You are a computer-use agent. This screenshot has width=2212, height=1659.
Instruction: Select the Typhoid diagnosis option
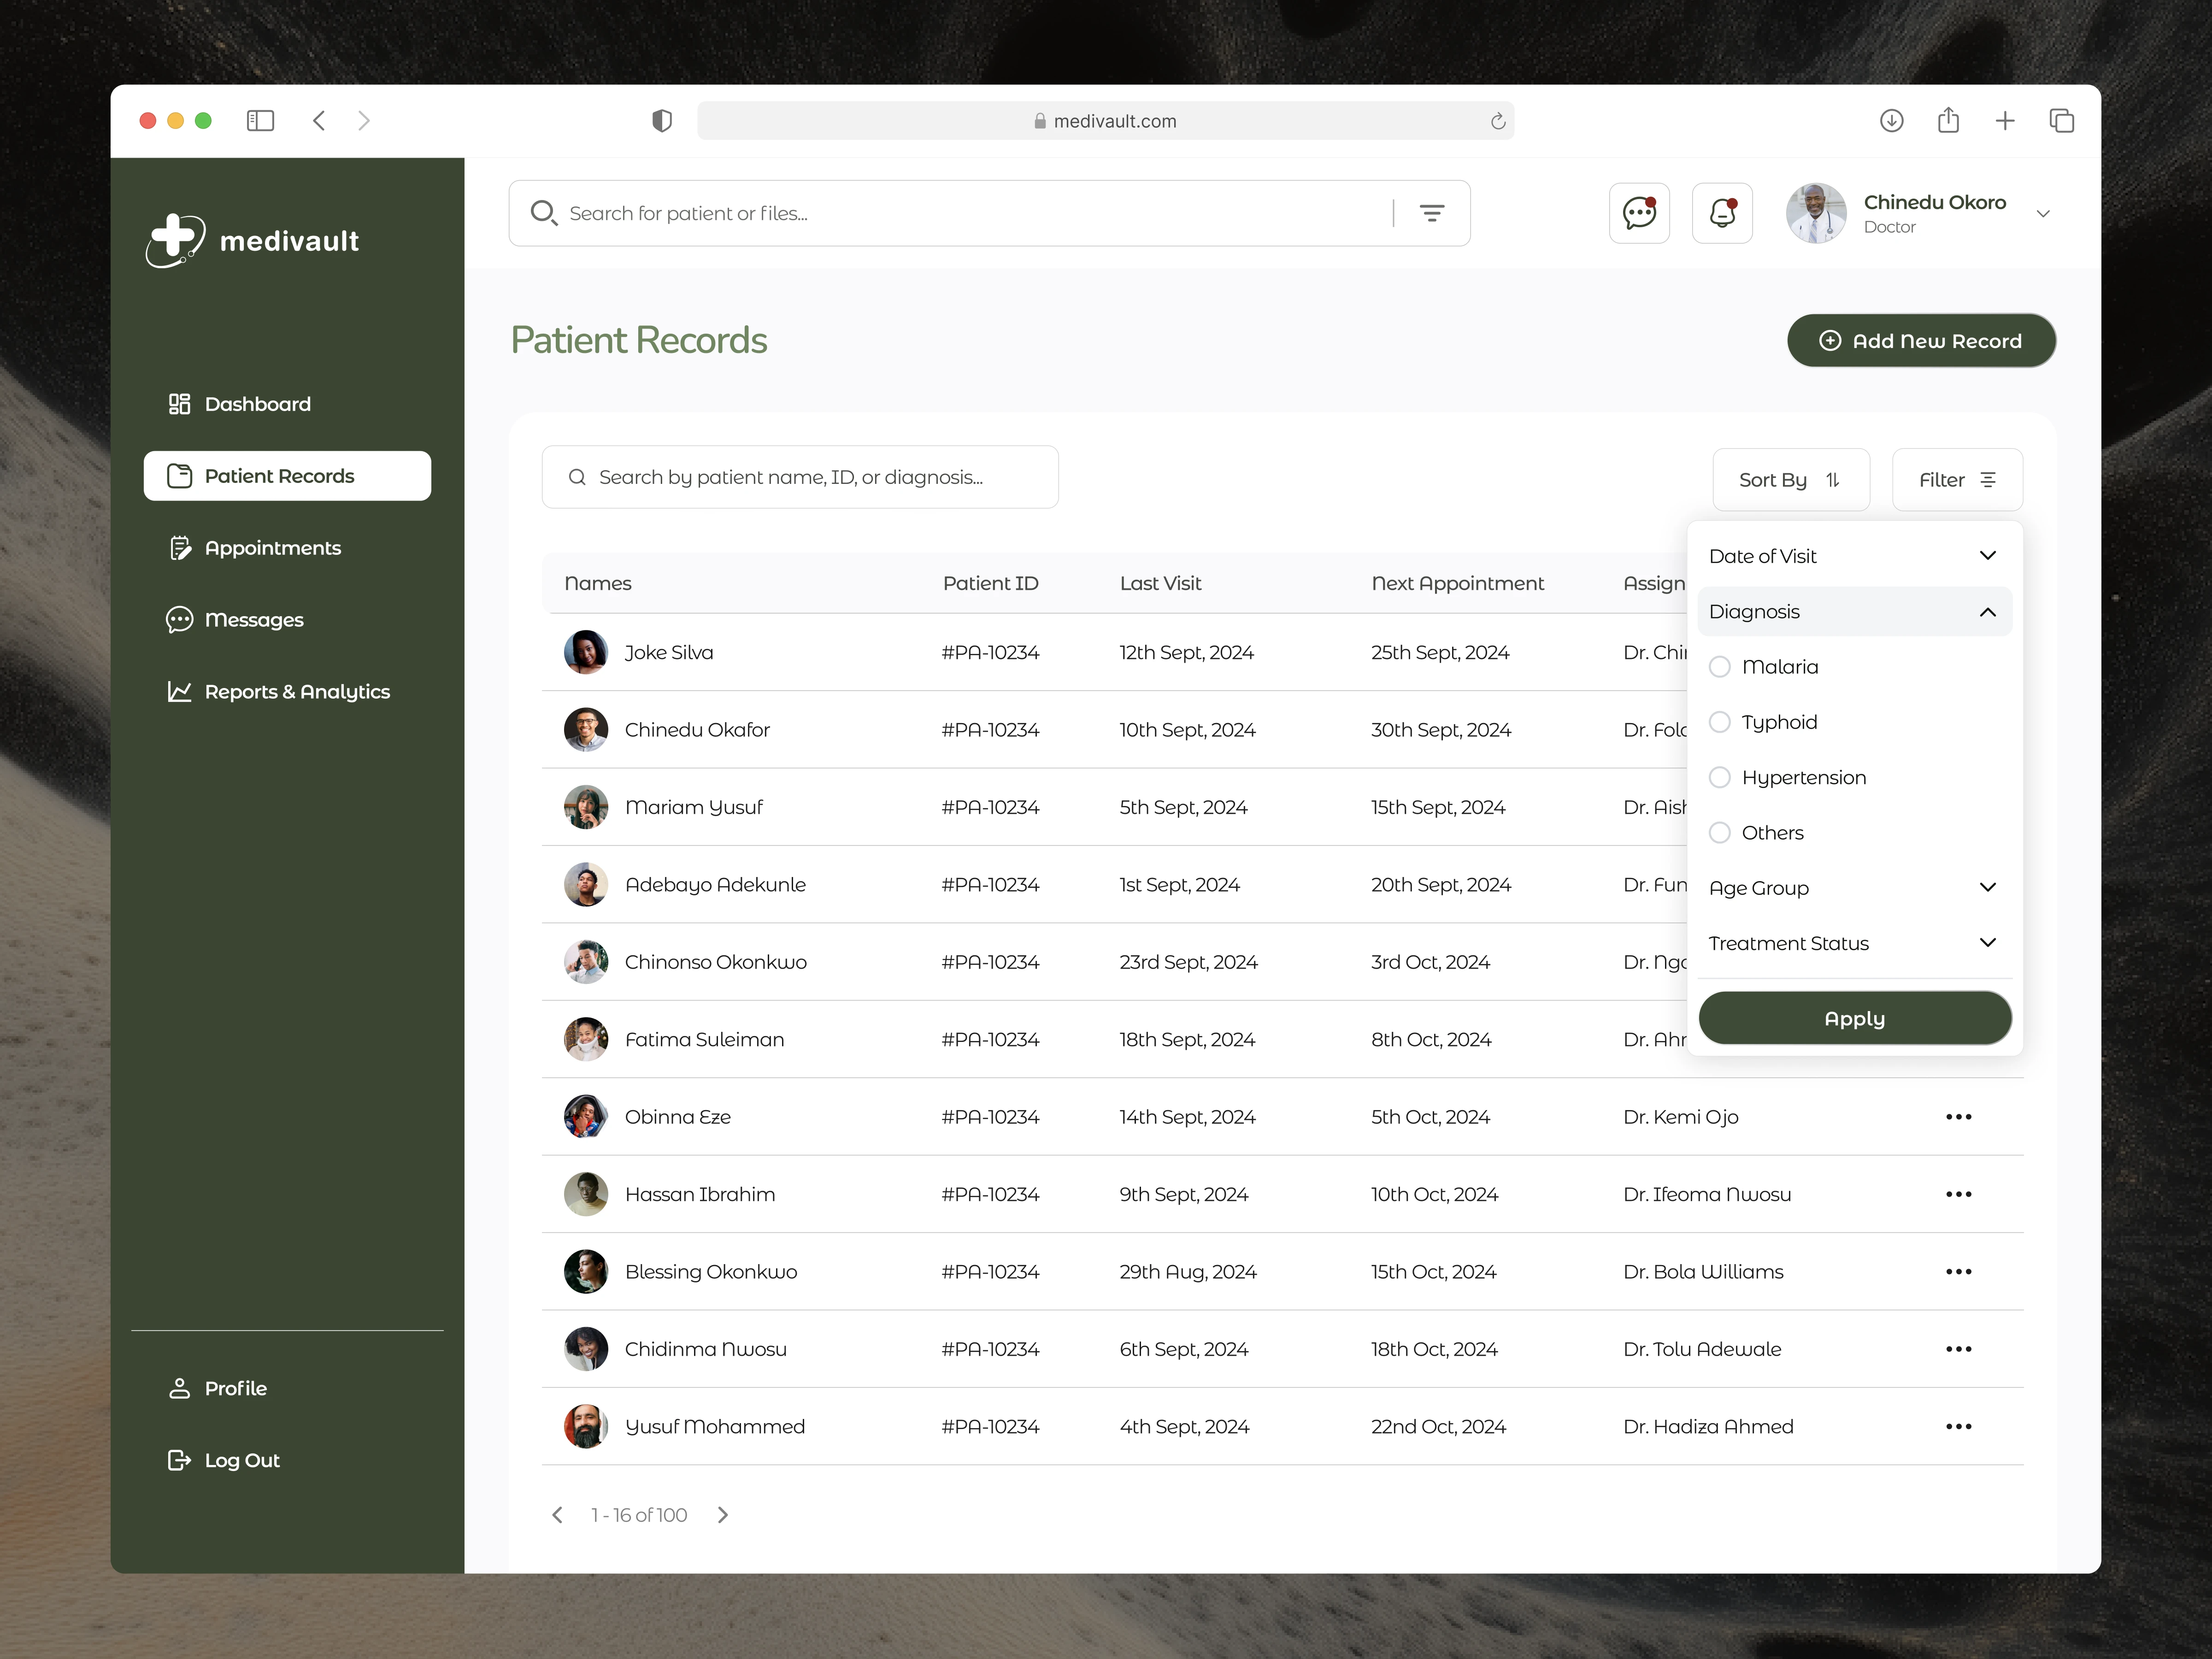point(1719,722)
